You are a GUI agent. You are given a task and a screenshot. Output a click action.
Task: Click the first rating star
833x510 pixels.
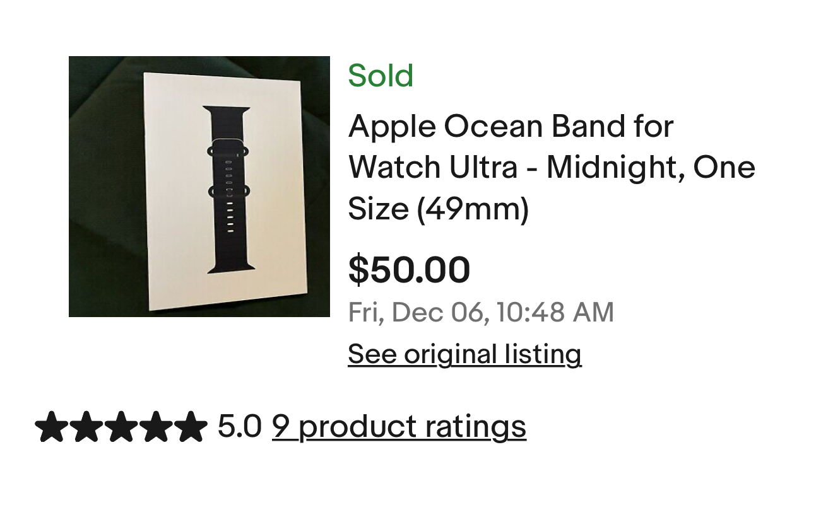[52, 427]
